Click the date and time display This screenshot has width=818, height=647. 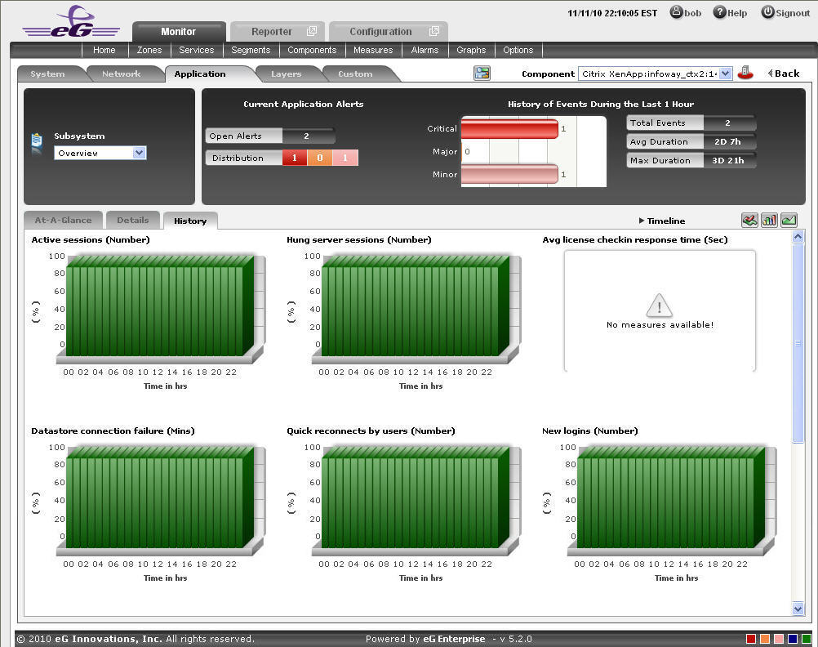(x=612, y=13)
